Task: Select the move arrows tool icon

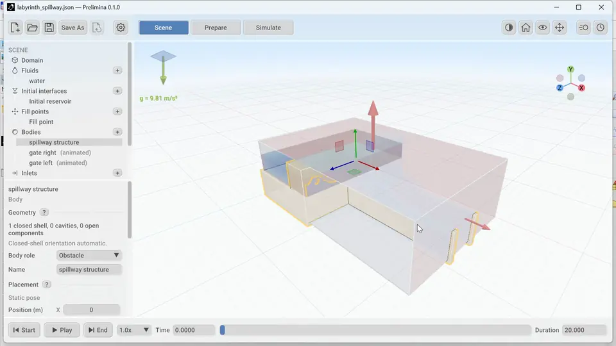Action: pyautogui.click(x=560, y=28)
